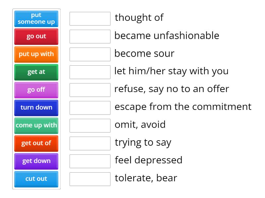The height and width of the screenshot is (198, 265).
Task: Choose the 'come up with' tile
Action: coord(36,126)
